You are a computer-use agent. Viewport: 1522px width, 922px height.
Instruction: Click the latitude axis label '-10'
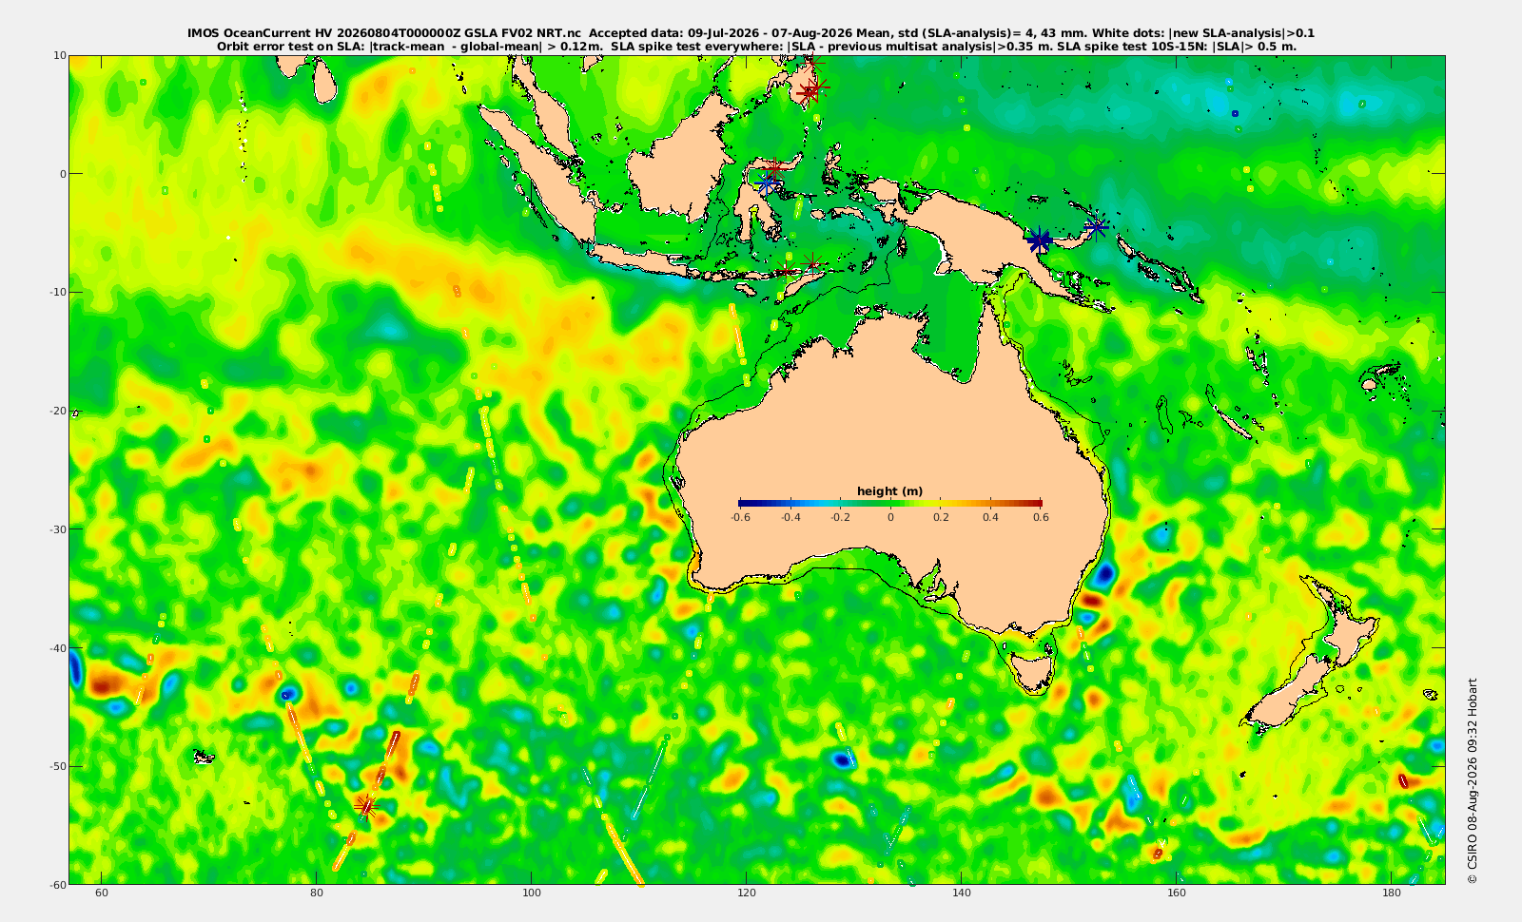click(x=57, y=292)
